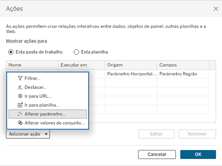Image resolution: width=222 pixels, height=166 pixels.
Task: Click the sliders icon for Alterar parâmetro
Action: click(x=20, y=114)
